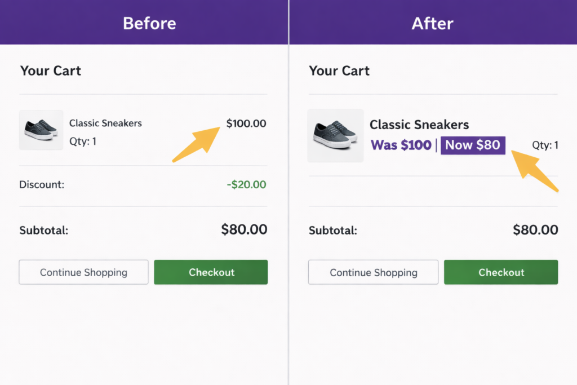Viewport: 577px width, 385px height.
Task: Click the sneaker thumbnail in the After cart
Action: pyautogui.click(x=335, y=136)
